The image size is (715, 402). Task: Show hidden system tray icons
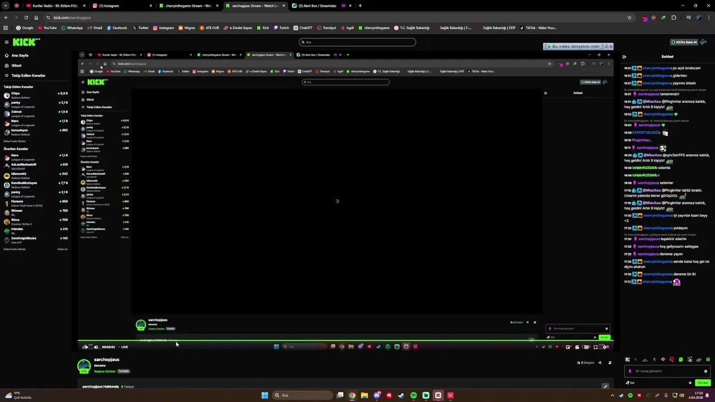pos(612,395)
